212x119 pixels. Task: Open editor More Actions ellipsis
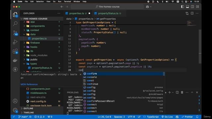tap(197, 13)
